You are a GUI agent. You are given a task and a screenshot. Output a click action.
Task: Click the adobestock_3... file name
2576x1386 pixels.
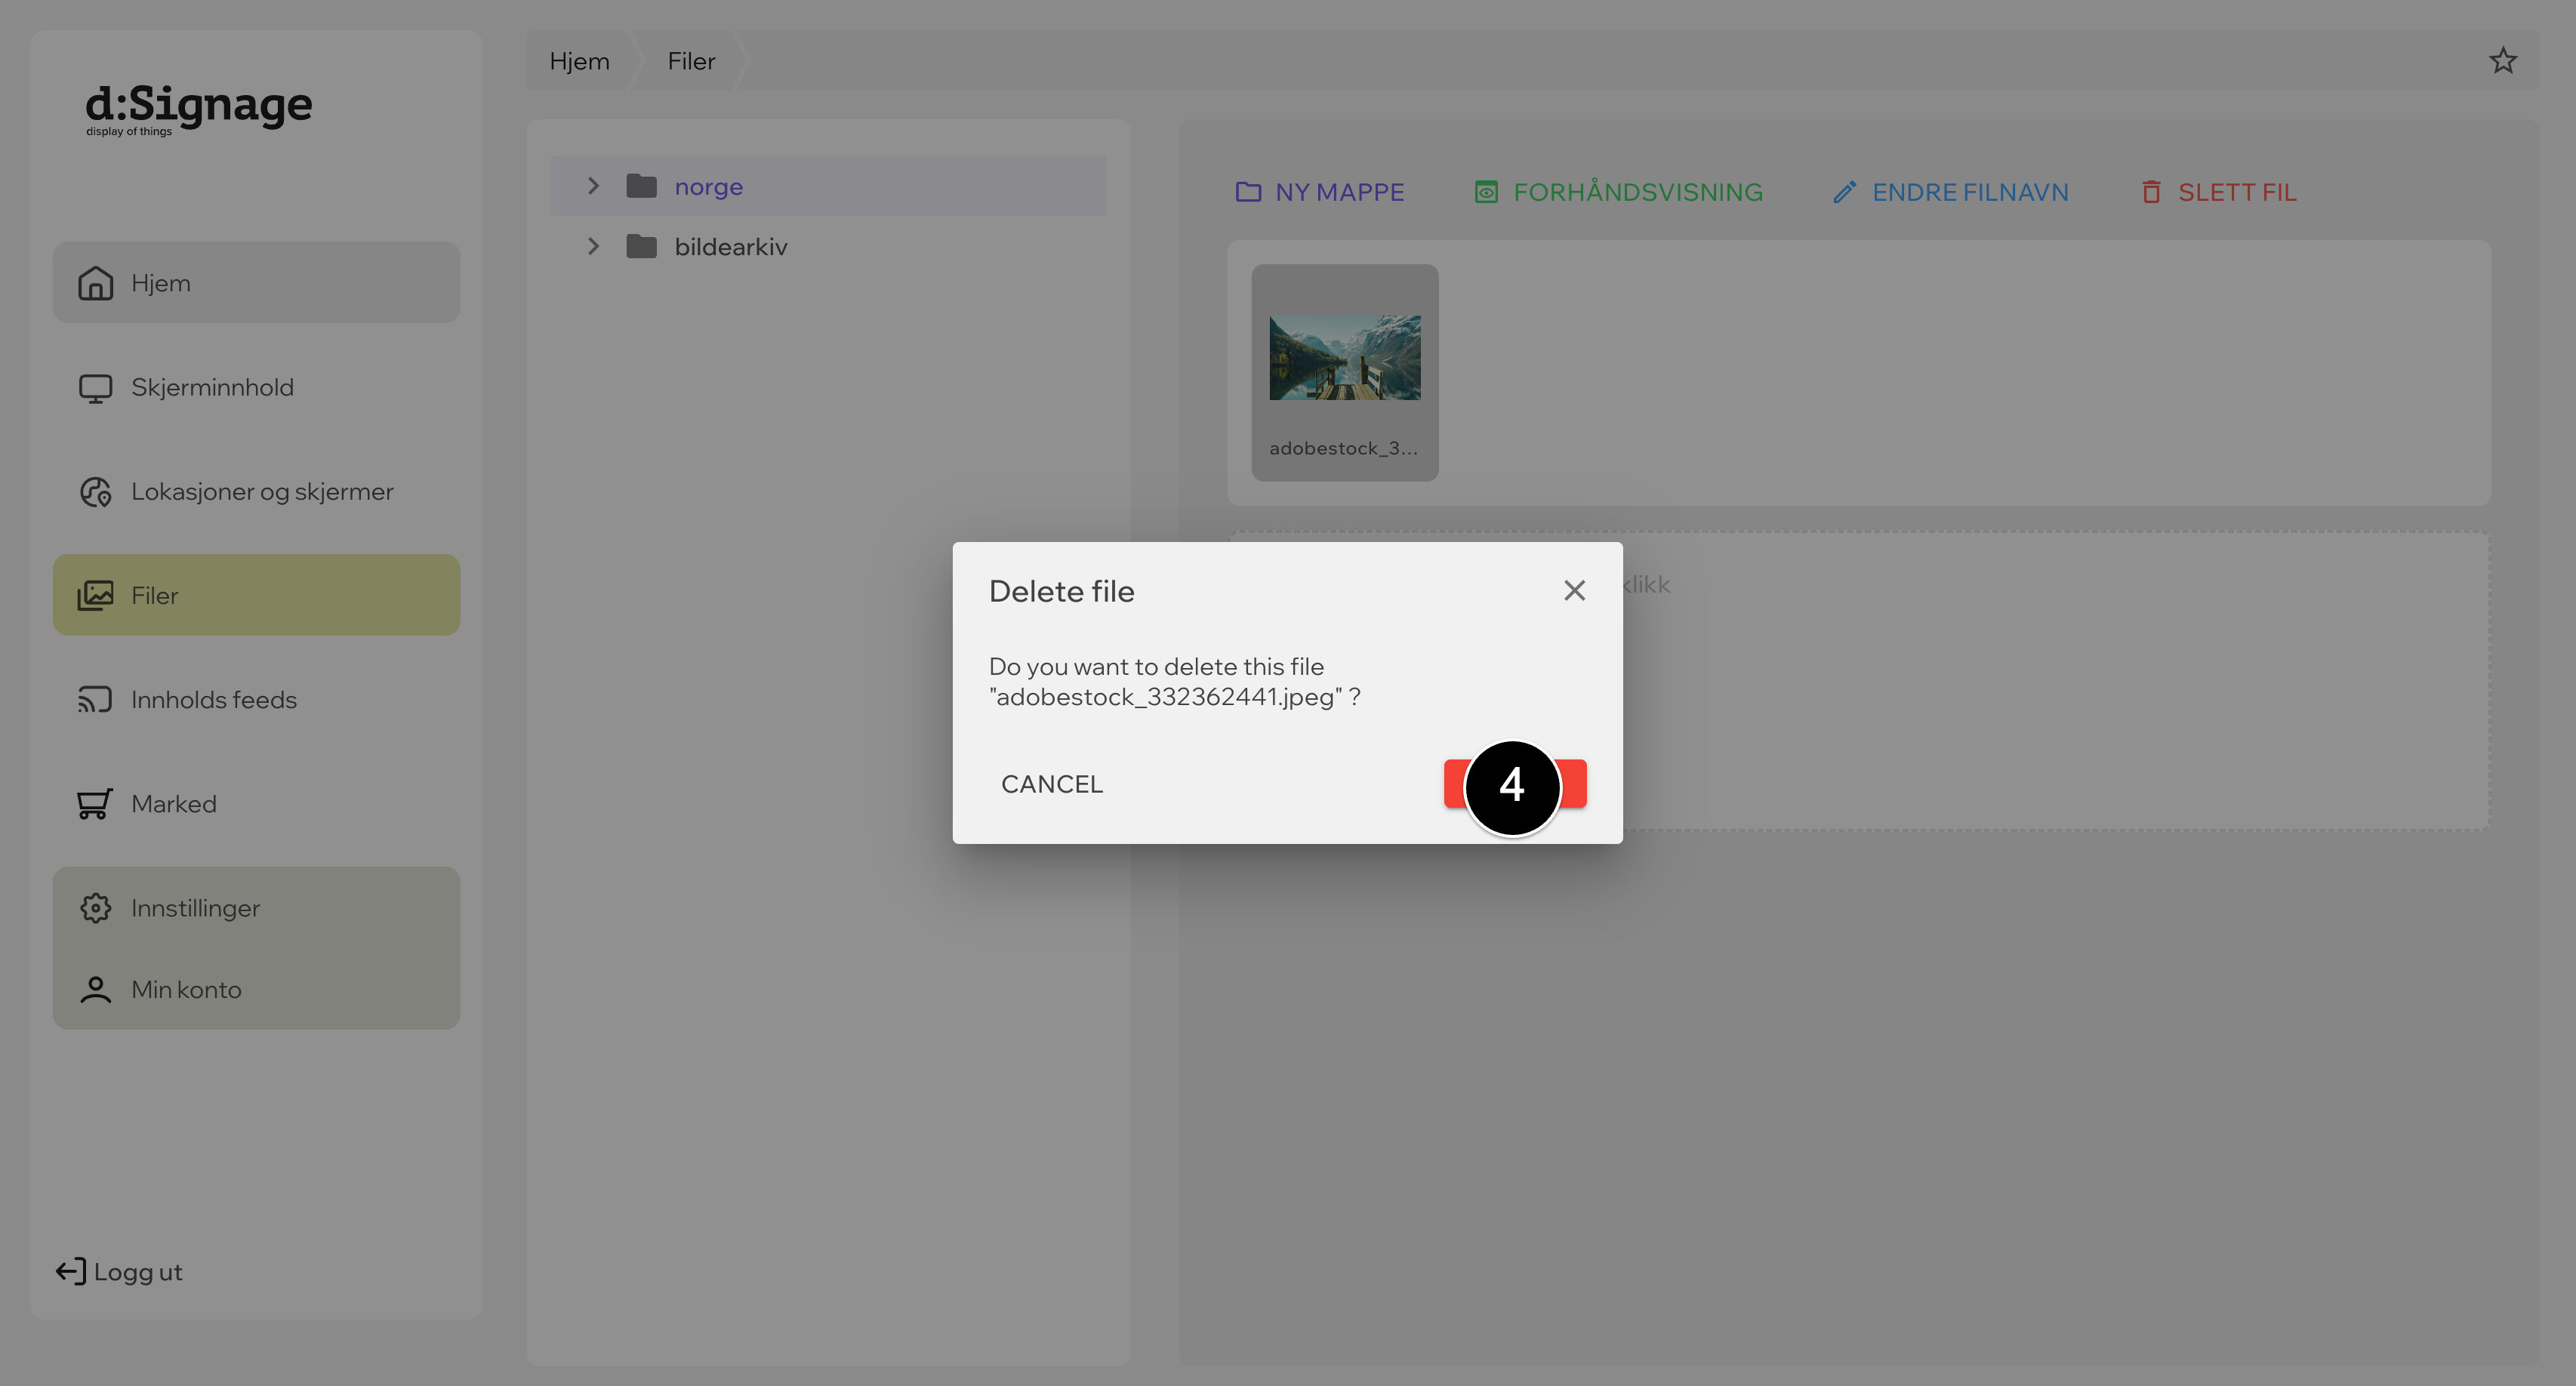pos(1344,448)
